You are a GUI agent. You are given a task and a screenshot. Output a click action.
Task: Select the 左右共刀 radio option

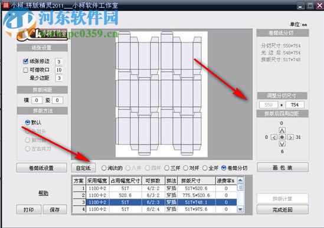click(x=28, y=148)
